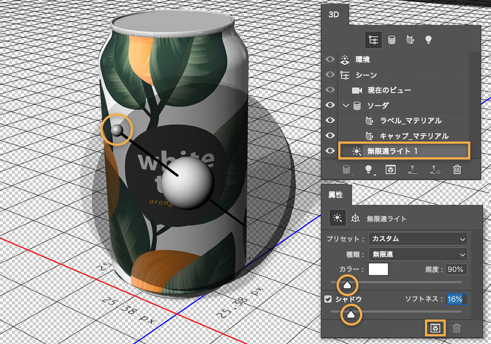This screenshot has height=344, width=491.
Task: Click the 照度 intensity slider handle
Action: click(x=347, y=285)
